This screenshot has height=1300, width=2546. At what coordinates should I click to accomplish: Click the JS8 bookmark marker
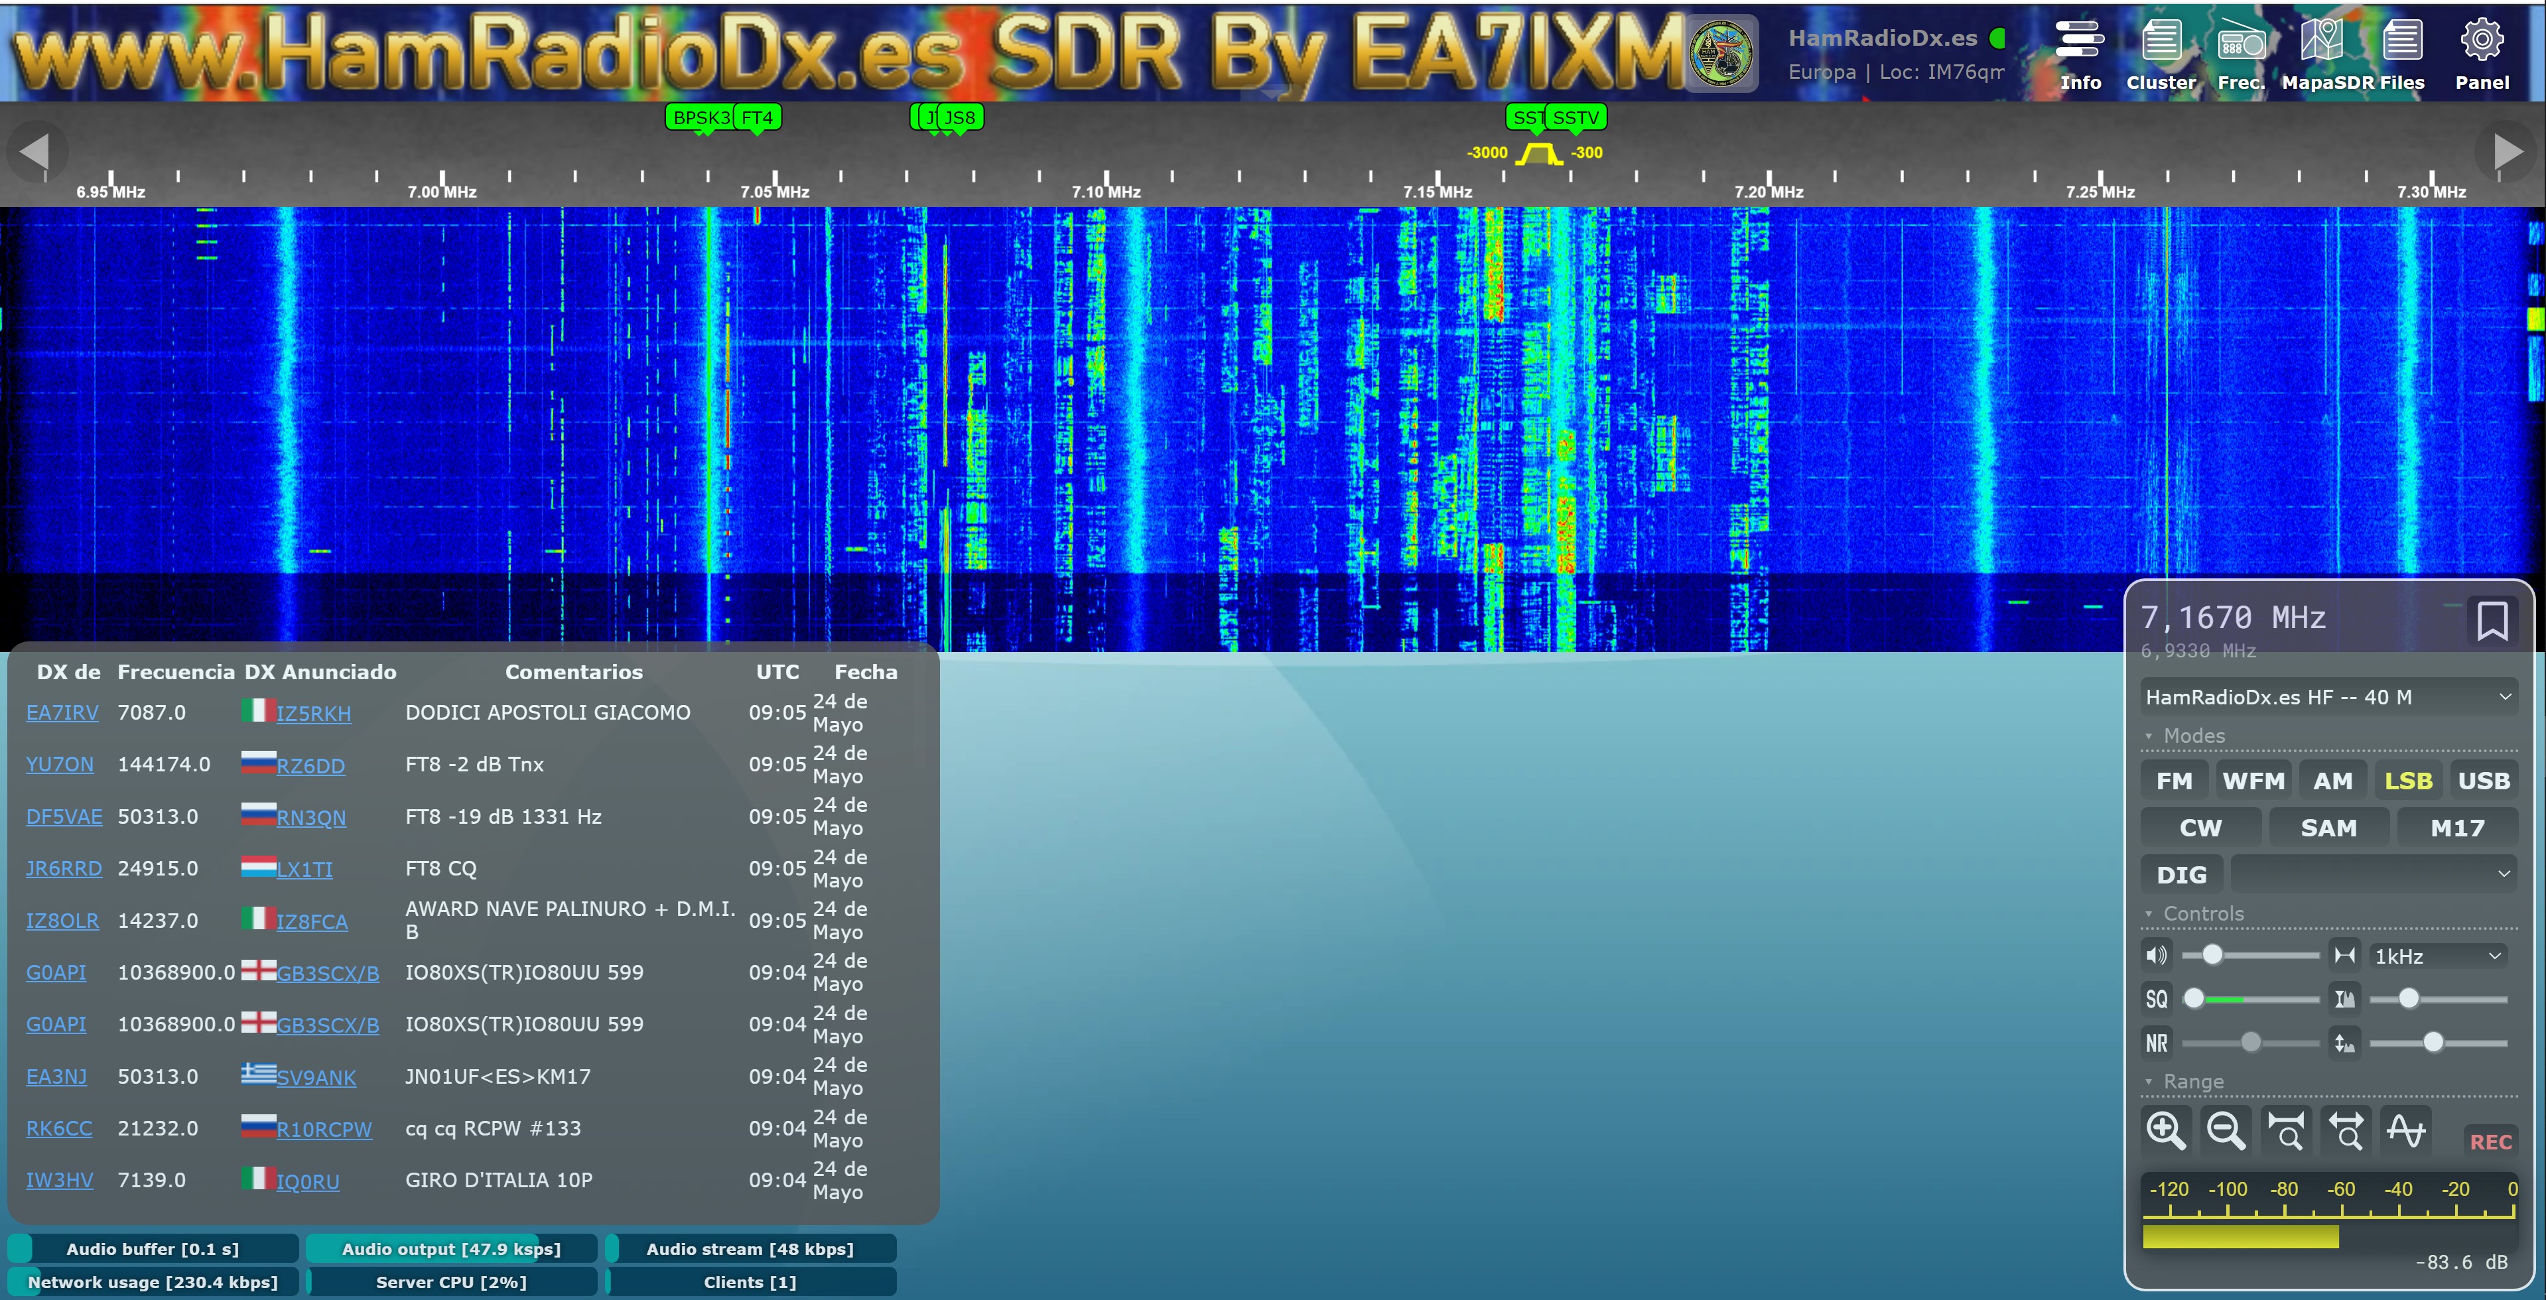pyautogui.click(x=960, y=117)
